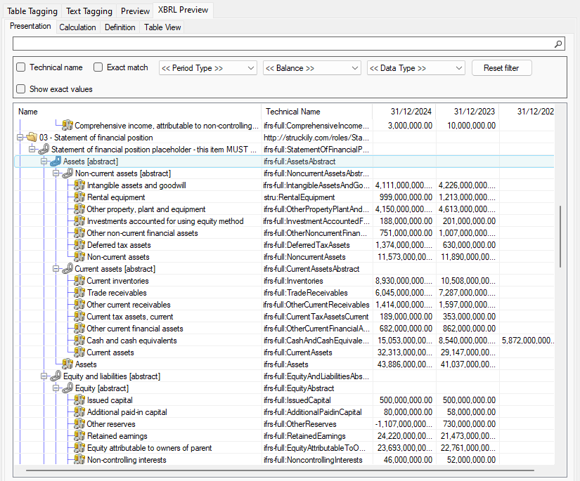Click the Current inventories item icon

[x=79, y=281]
